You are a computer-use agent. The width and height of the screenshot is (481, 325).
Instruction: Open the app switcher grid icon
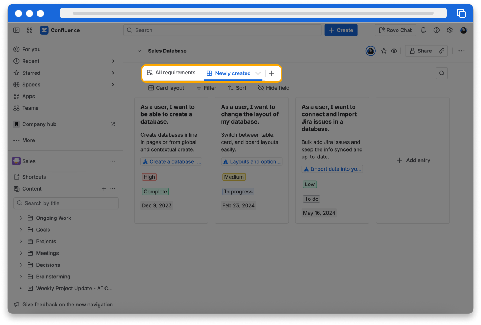30,30
